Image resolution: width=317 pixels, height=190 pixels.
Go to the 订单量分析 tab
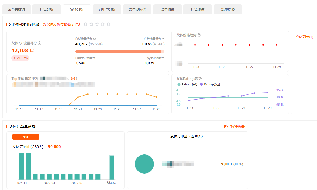[x=107, y=9]
